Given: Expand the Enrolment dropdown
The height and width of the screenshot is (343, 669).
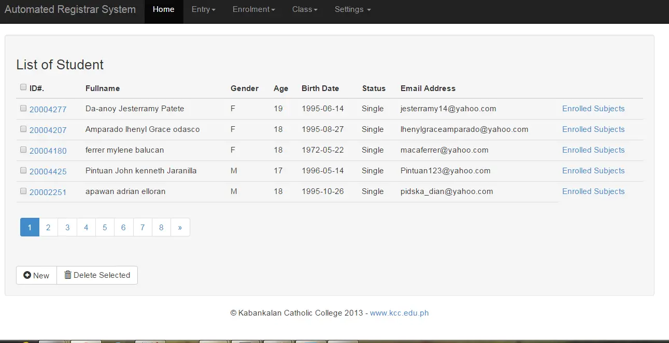Looking at the screenshot, I should click(253, 9).
